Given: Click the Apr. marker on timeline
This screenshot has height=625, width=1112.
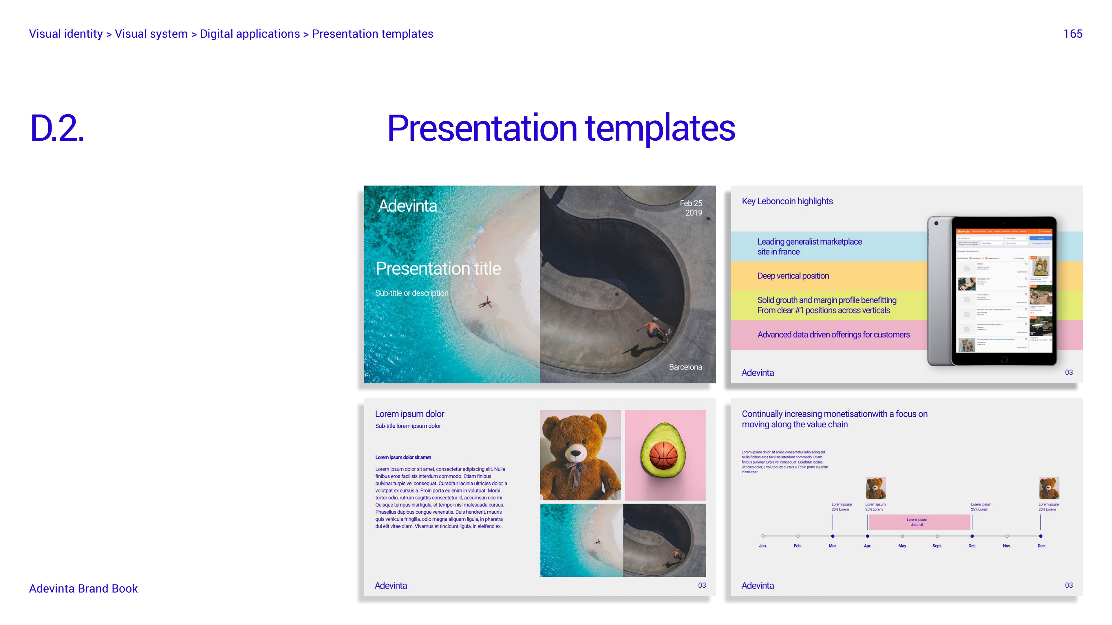Looking at the screenshot, I should pyautogui.click(x=867, y=536).
